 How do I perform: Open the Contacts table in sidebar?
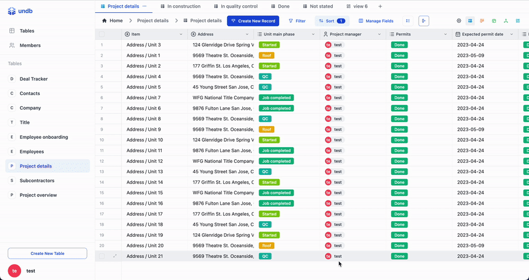(x=47, y=93)
